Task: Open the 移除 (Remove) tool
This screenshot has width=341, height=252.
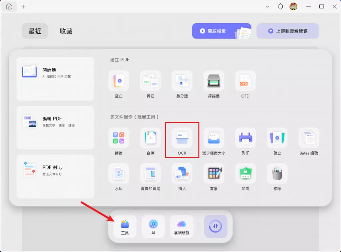Action: point(277,173)
